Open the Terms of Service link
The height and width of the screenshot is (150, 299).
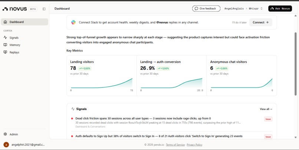(175, 145)
